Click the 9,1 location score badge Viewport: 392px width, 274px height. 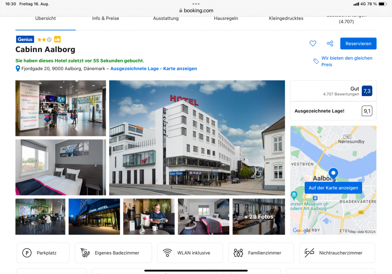tap(367, 111)
